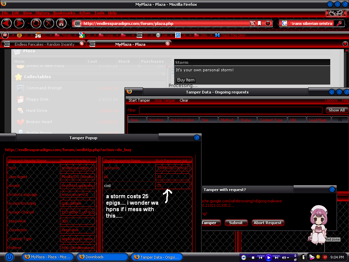Click the search box with 'trans siberian oristra'

click(x=312, y=24)
